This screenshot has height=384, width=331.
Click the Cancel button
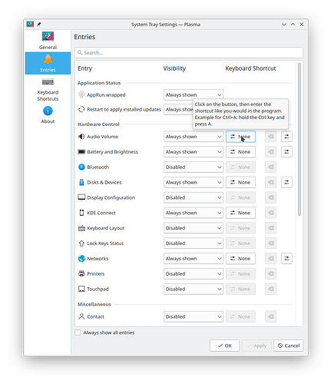click(289, 346)
